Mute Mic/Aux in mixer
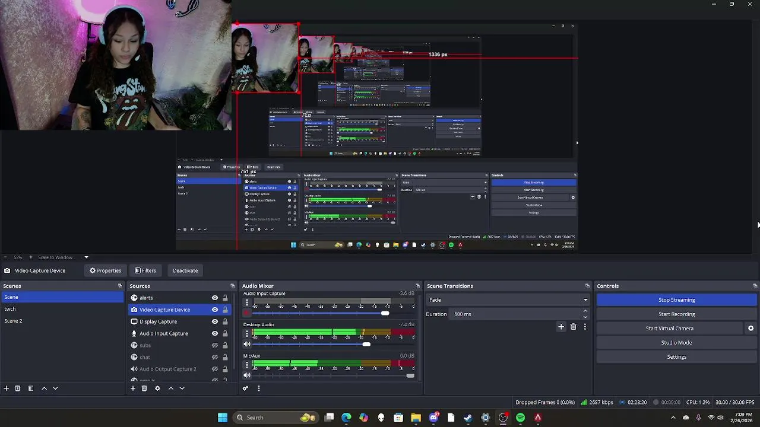 click(247, 375)
